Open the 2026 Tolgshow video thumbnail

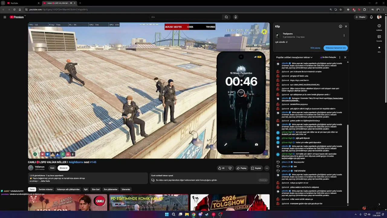pyautogui.click(x=230, y=202)
